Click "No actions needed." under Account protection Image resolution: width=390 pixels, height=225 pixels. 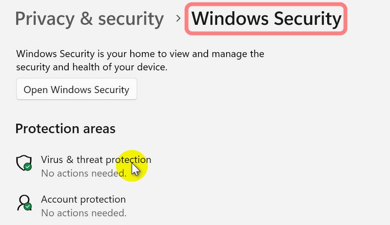tap(83, 213)
